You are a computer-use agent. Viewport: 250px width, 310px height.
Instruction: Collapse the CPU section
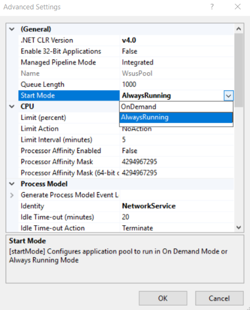[x=12, y=107]
